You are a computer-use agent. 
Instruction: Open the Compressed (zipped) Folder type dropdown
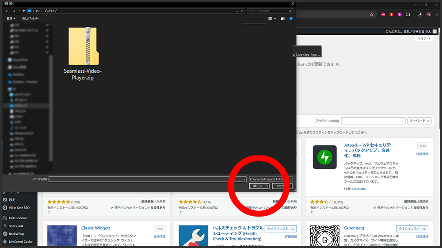pyautogui.click(x=271, y=179)
